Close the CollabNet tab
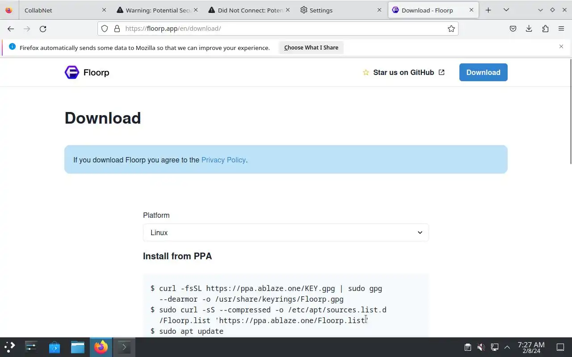Viewport: 572px width, 357px height. click(x=104, y=10)
